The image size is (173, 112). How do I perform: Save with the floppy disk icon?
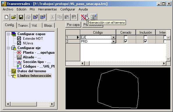click(x=21, y=17)
